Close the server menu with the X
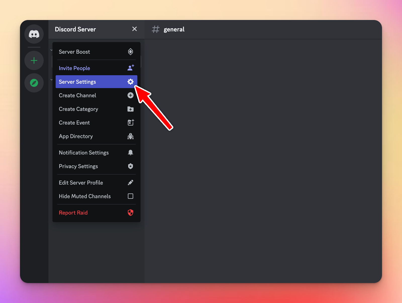This screenshot has width=402, height=303. (x=134, y=29)
